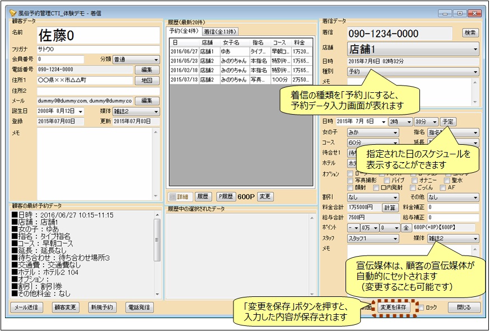Select the 2016/06/27 history row
490x331 pixels.
point(185,51)
